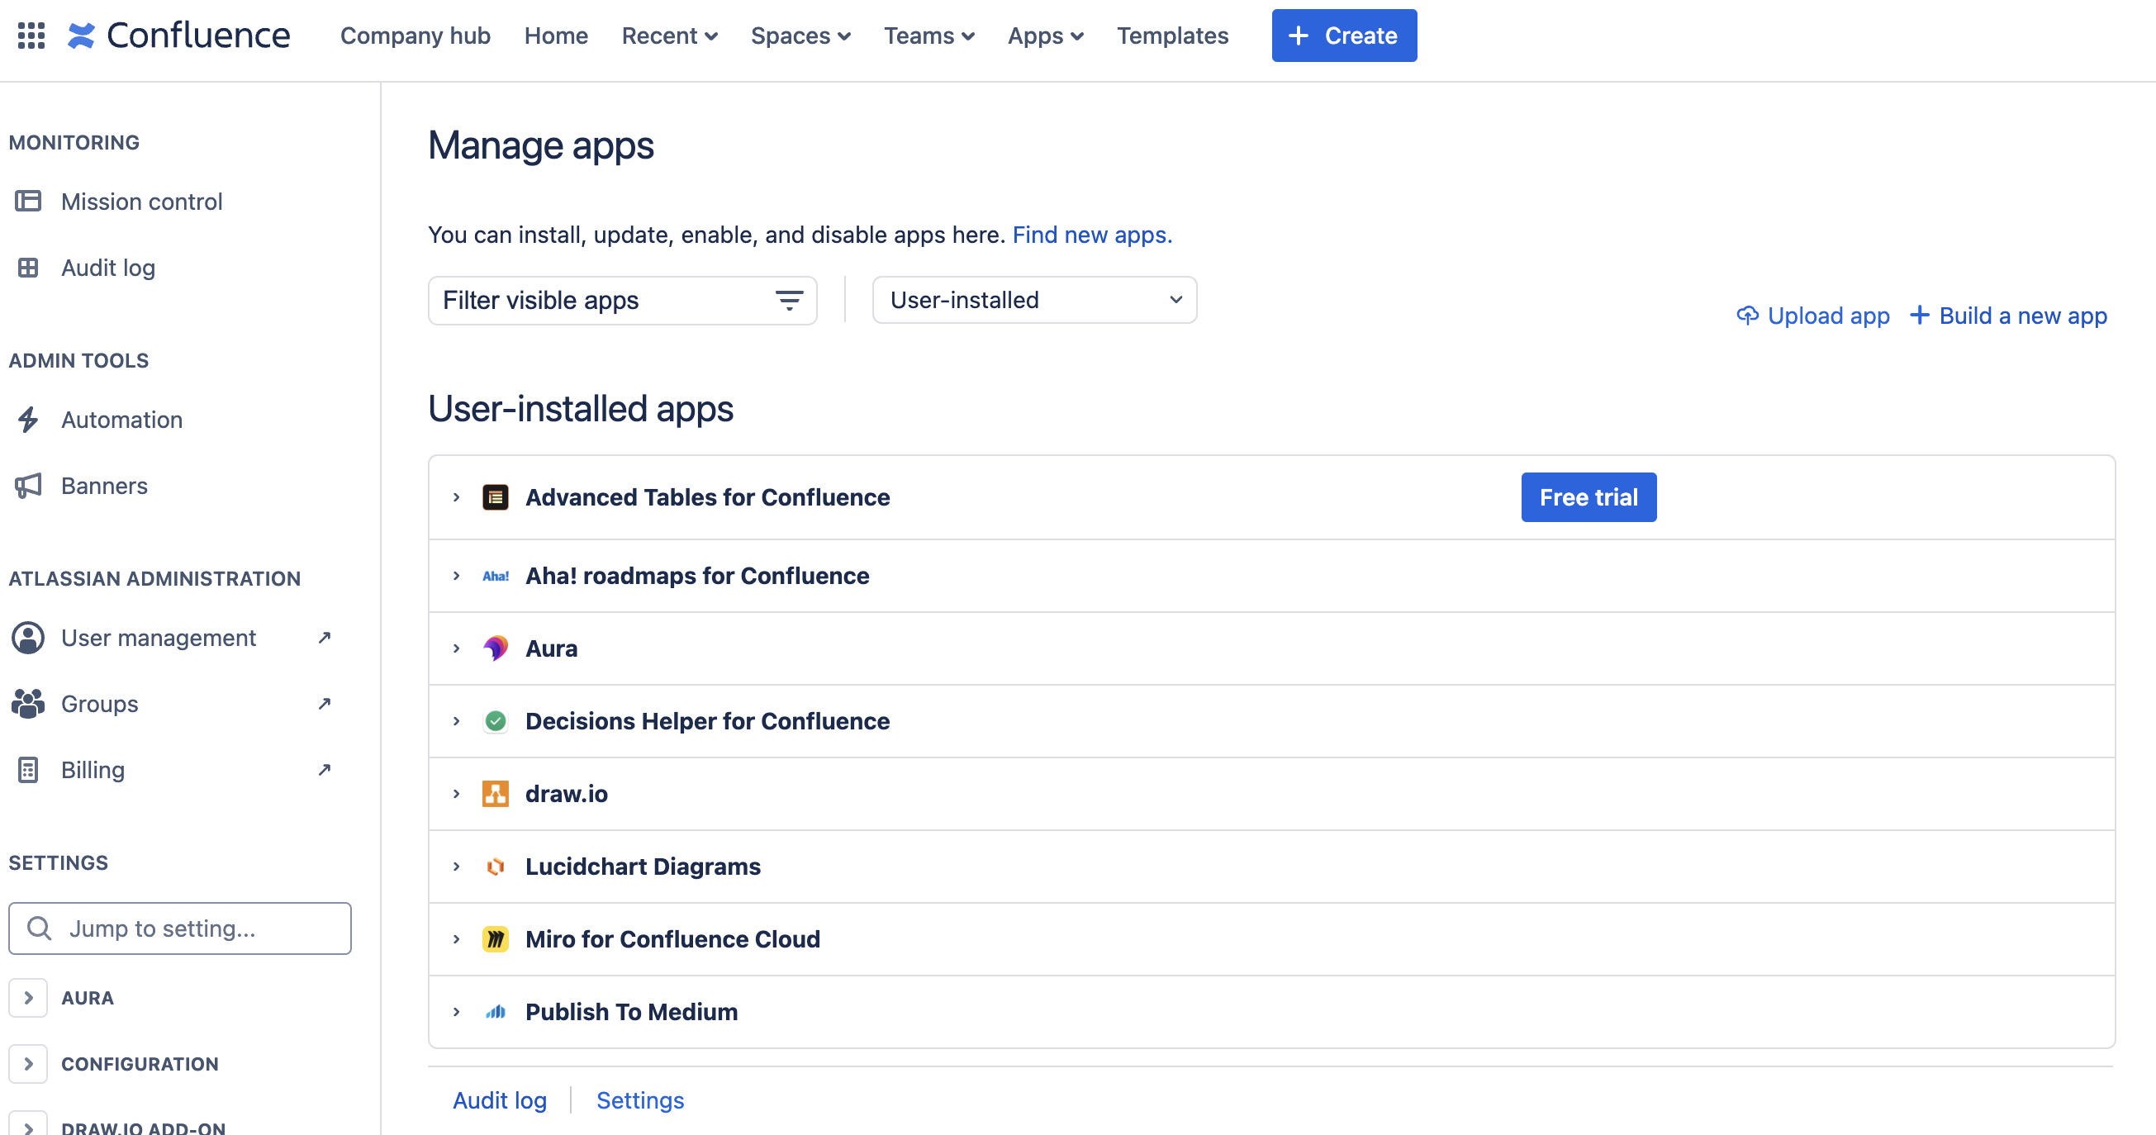
Task: Click the Advanced Tables for Confluence app icon
Action: pyautogui.click(x=496, y=497)
